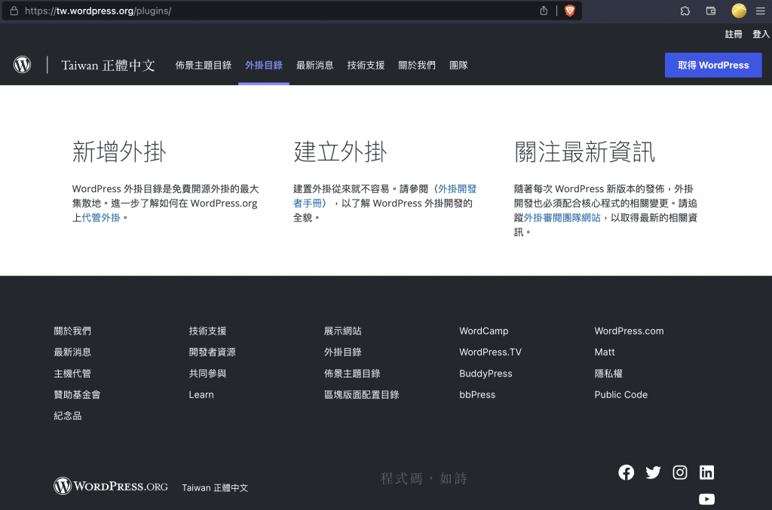Open the Instagram icon in footer
The width and height of the screenshot is (772, 510).
680,472
